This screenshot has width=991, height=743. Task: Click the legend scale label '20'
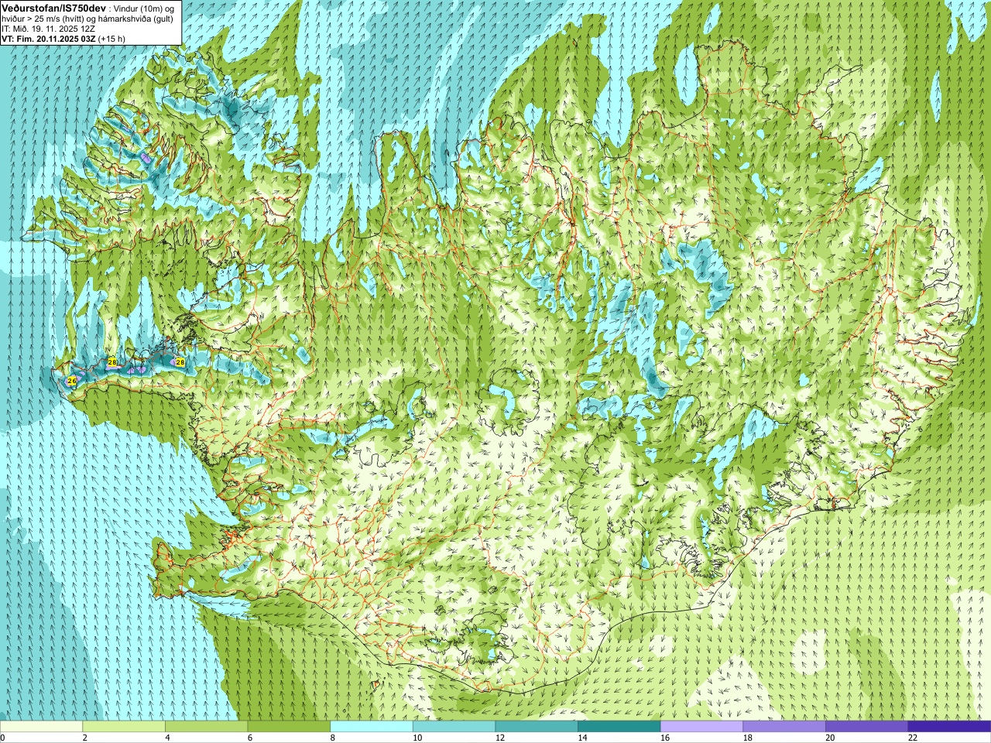[x=830, y=738]
